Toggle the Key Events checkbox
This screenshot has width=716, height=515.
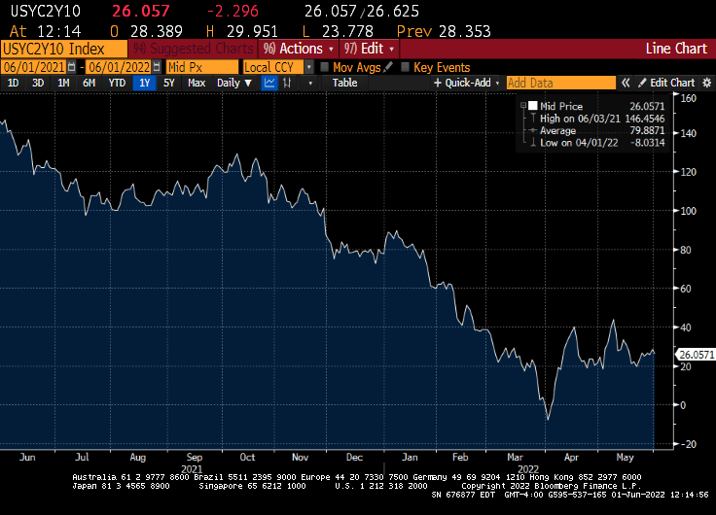[405, 67]
